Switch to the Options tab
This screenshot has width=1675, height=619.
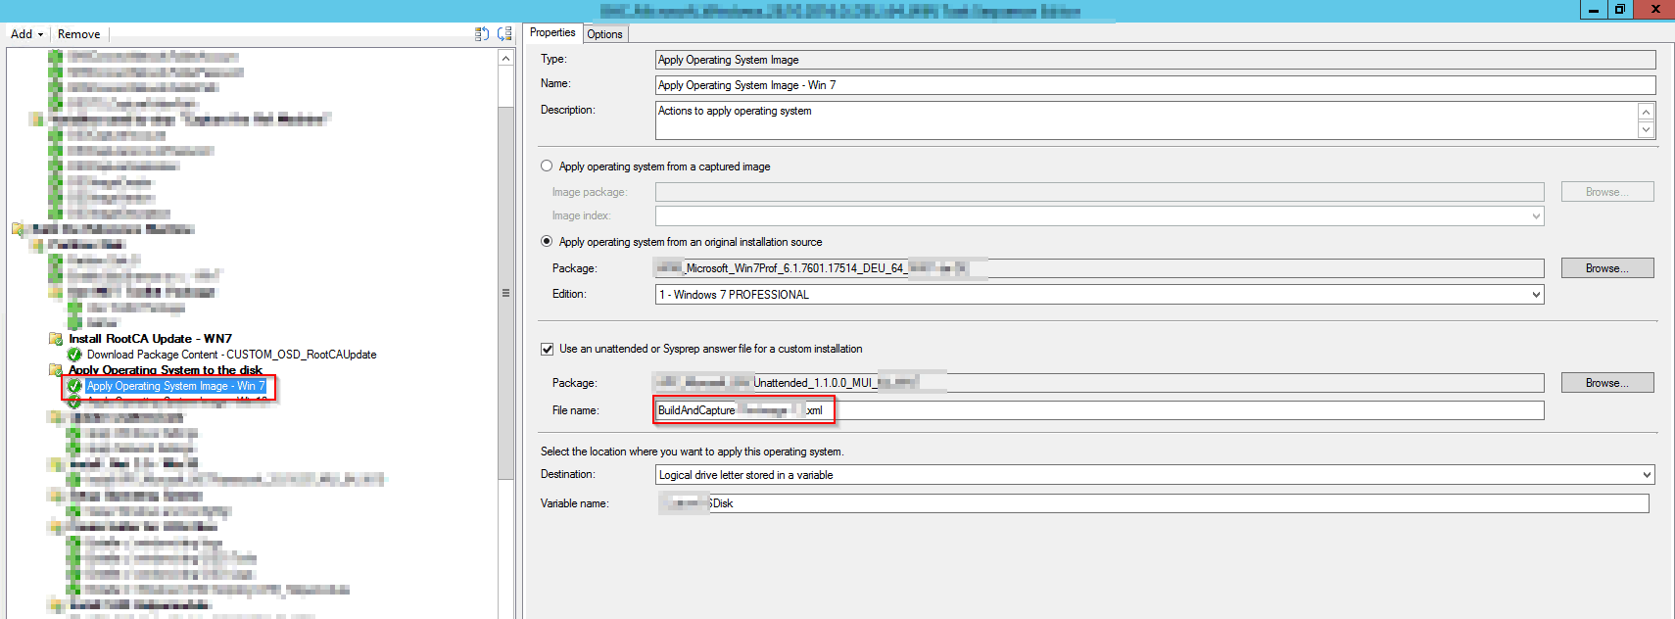coord(604,33)
